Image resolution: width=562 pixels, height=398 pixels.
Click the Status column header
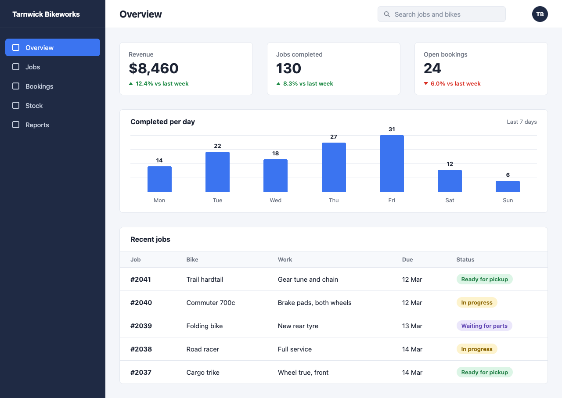[465, 259]
